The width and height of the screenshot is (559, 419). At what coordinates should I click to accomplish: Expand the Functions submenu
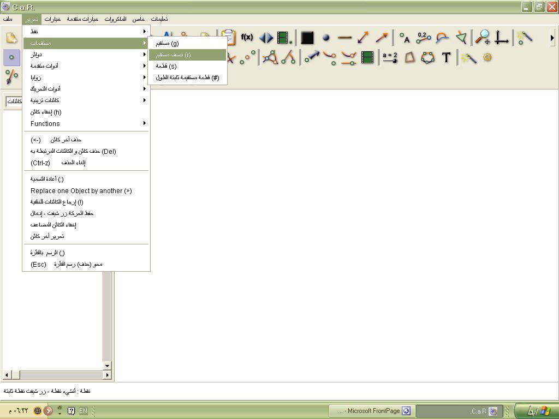[86, 123]
